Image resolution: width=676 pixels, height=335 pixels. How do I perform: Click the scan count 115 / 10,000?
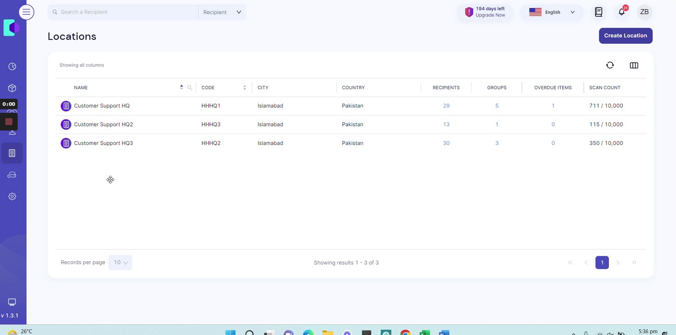[606, 125]
